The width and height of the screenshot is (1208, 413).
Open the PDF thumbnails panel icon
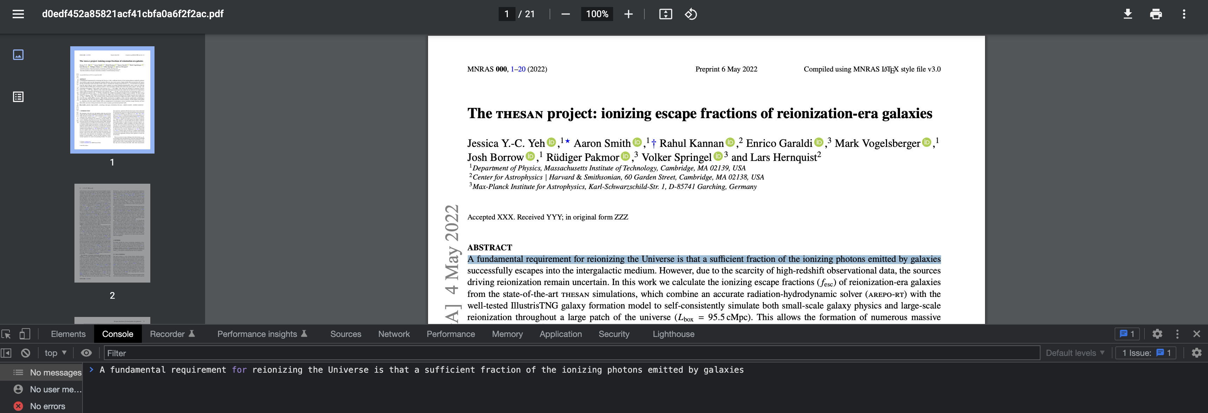(x=18, y=54)
